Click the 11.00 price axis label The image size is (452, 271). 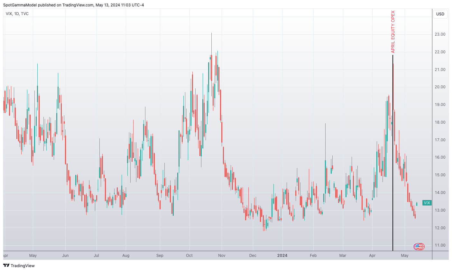(440, 245)
